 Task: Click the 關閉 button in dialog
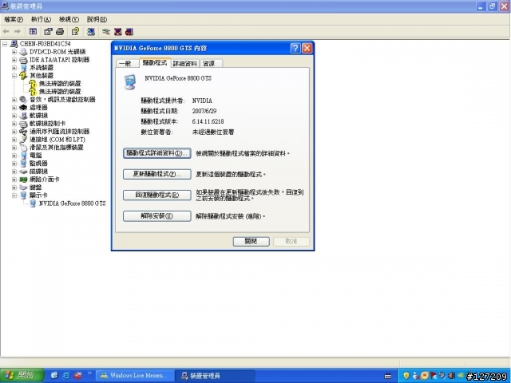pos(252,241)
